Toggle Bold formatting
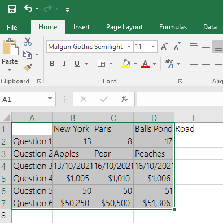The image size is (223, 223). pos(52,64)
